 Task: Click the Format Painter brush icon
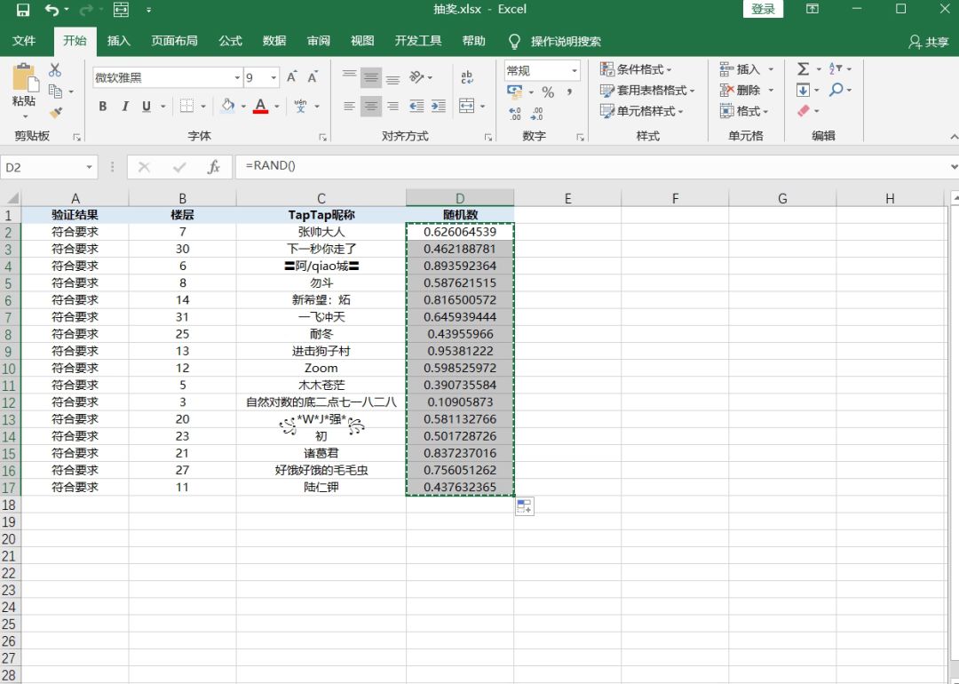coord(56,113)
